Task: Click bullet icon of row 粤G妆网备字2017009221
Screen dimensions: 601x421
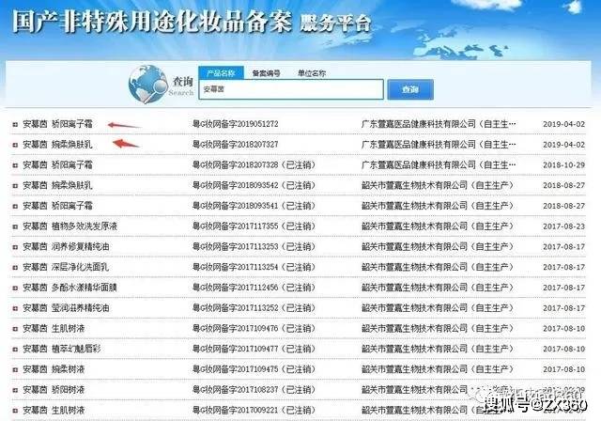Action: [x=15, y=411]
